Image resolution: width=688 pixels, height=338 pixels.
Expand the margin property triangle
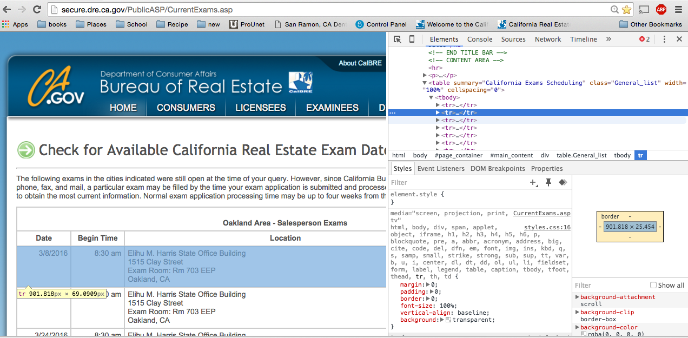coord(428,284)
